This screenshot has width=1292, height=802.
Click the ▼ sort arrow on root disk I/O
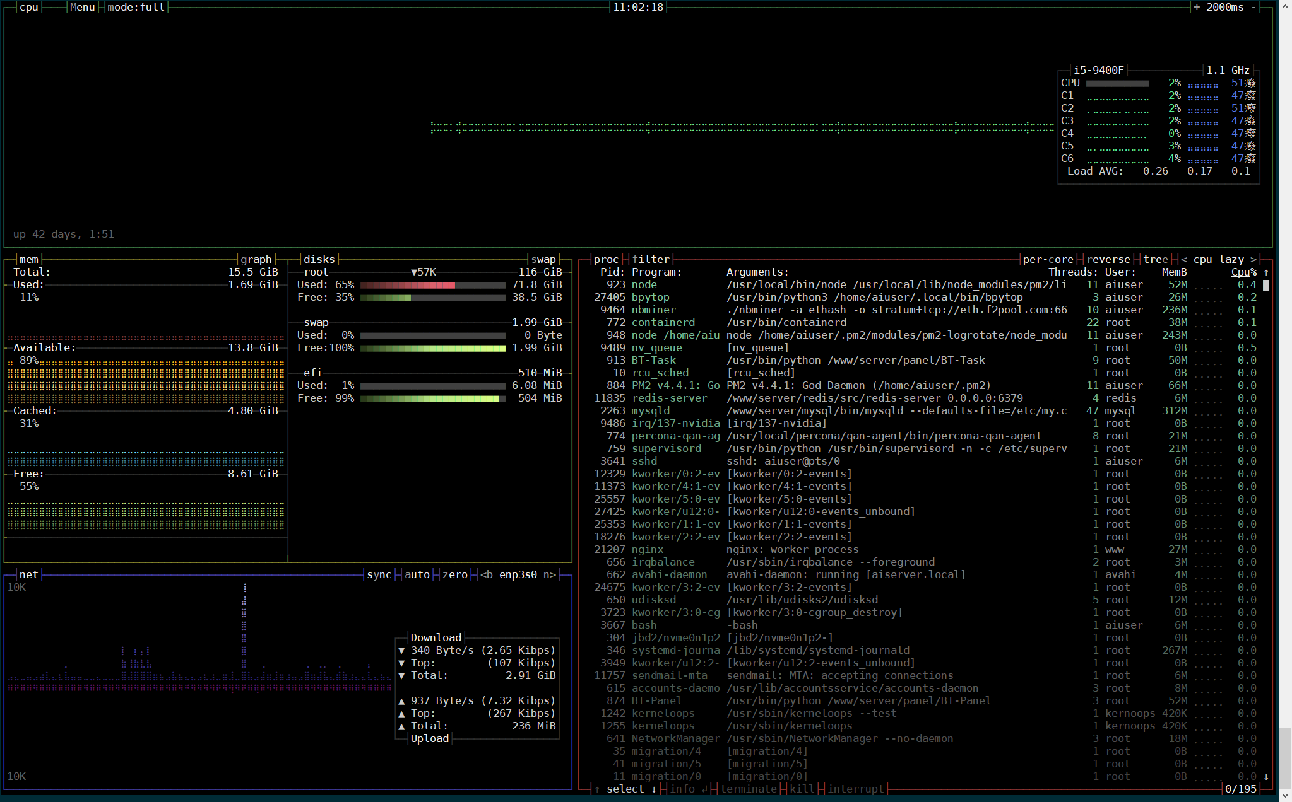pyautogui.click(x=415, y=272)
